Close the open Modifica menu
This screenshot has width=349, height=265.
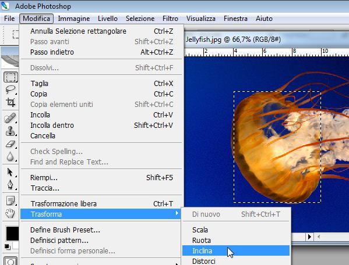(36, 19)
